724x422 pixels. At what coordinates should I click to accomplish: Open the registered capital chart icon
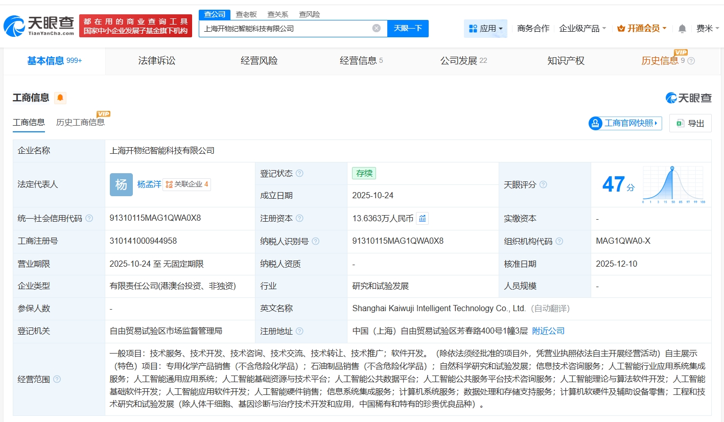pyautogui.click(x=422, y=219)
